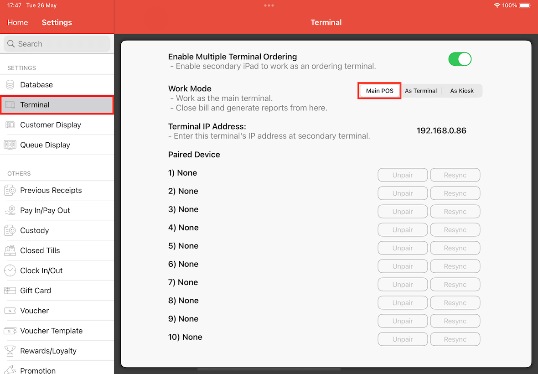
Task: Open Previous Receipts
Action: (x=57, y=190)
